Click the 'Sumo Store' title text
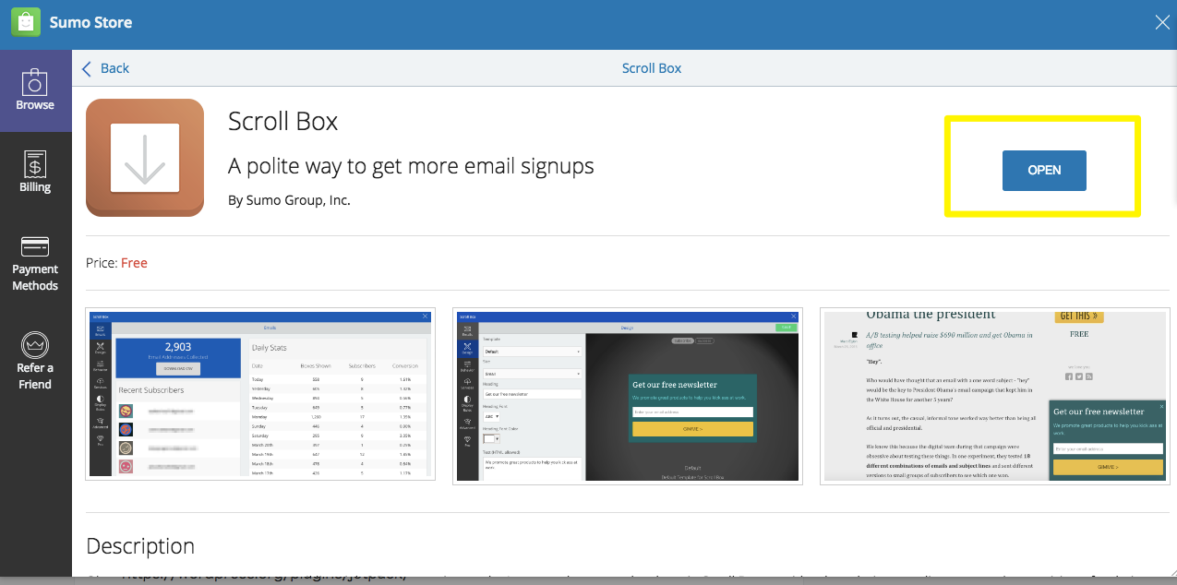The width and height of the screenshot is (1177, 585). 90,22
